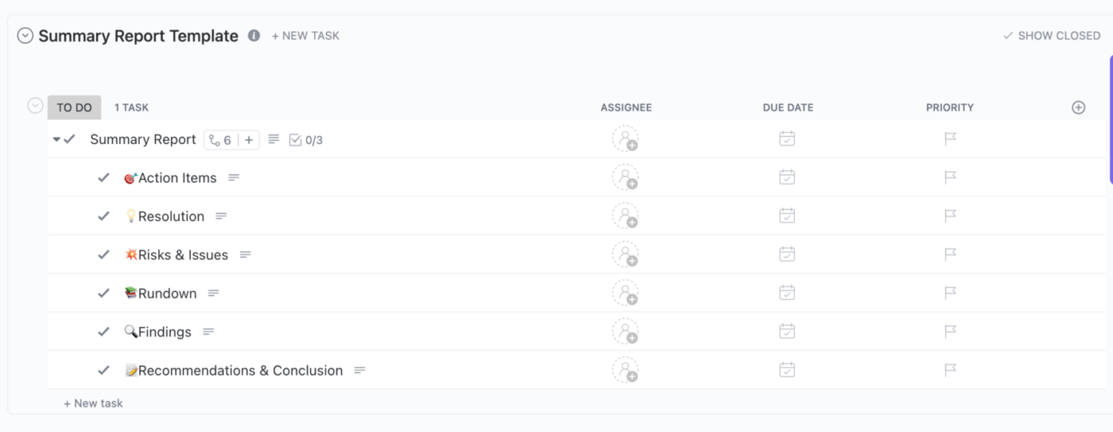The height and width of the screenshot is (432, 1113).
Task: Open the 0/3 checklist on Summary Report
Action: point(306,140)
